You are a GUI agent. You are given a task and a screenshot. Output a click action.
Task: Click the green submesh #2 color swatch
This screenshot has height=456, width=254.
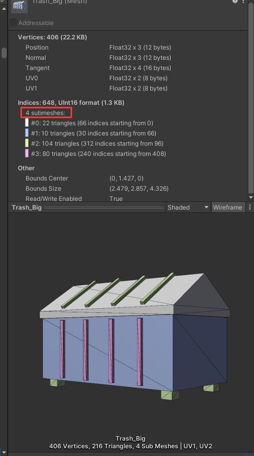tap(27, 143)
